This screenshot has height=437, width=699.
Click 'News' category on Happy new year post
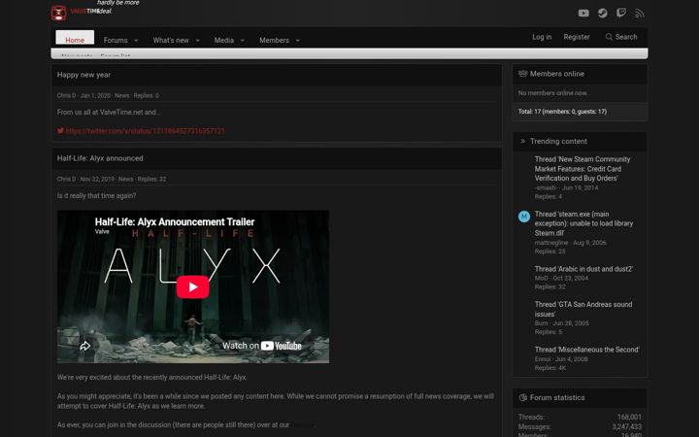click(121, 95)
